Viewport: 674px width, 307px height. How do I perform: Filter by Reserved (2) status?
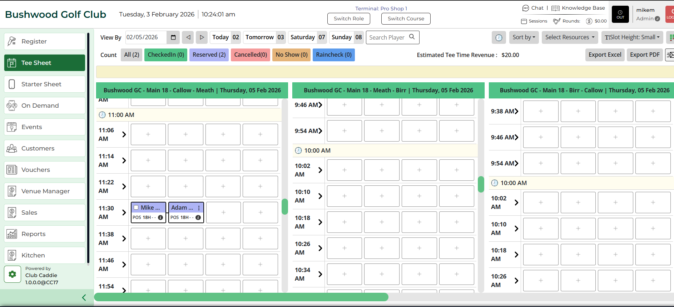(209, 55)
